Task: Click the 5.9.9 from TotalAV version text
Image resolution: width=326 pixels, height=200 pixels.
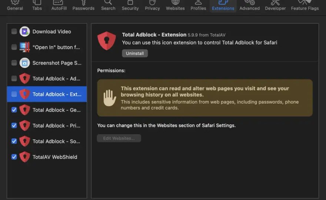Action: (206, 35)
